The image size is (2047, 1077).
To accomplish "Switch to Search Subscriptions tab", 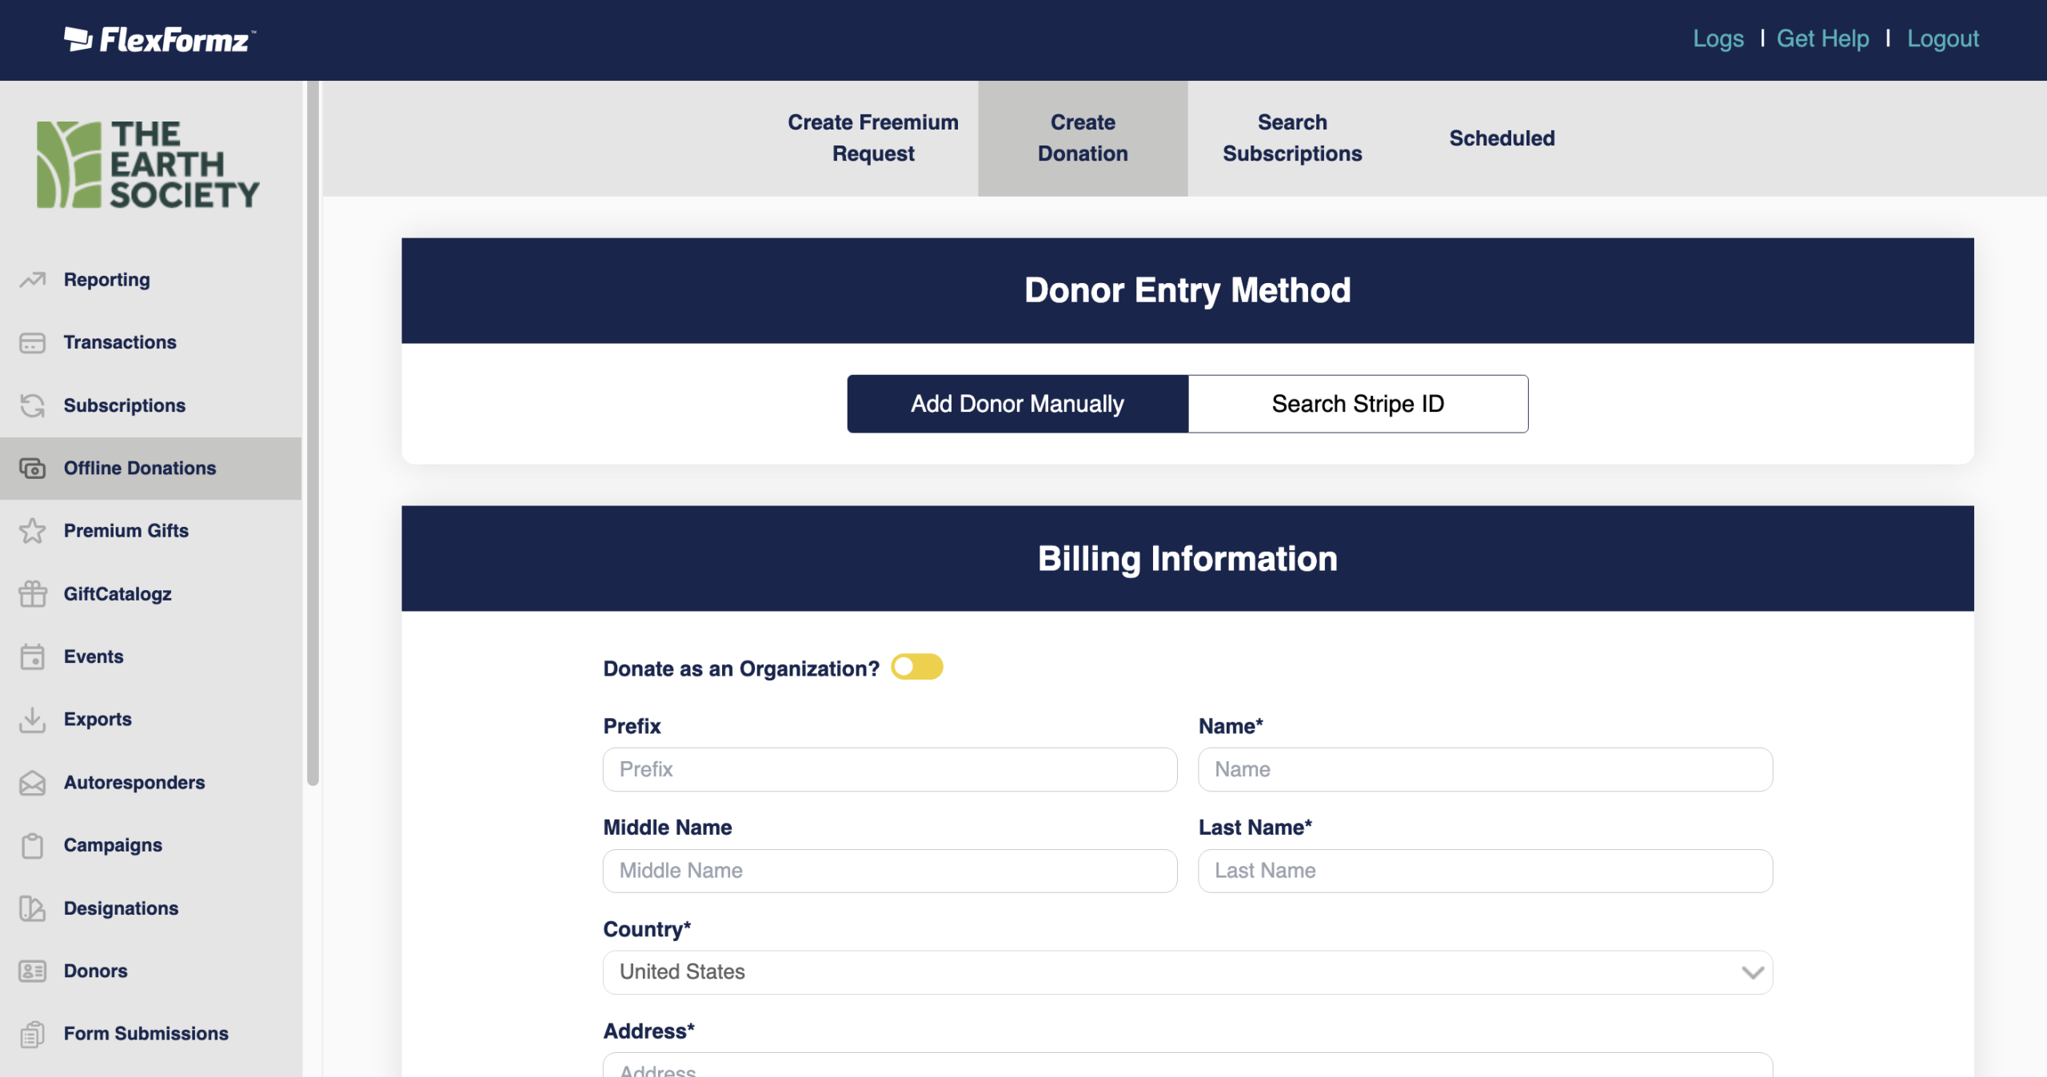I will [1291, 138].
